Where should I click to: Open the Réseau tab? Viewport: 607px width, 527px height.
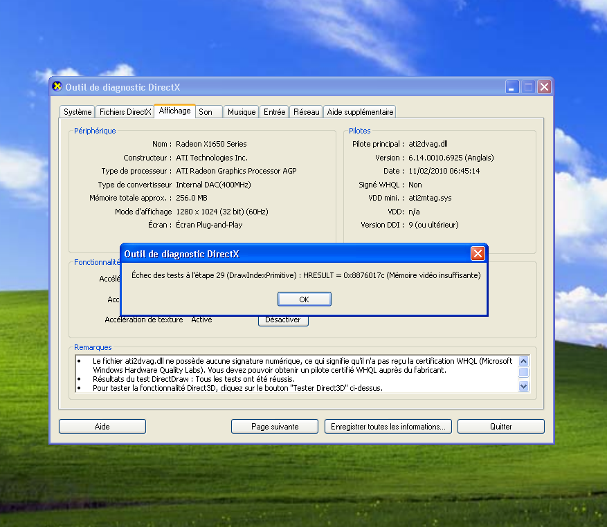click(306, 112)
